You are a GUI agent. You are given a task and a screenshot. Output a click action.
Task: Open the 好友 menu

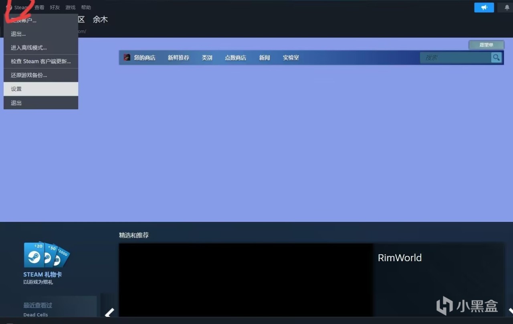coord(55,8)
